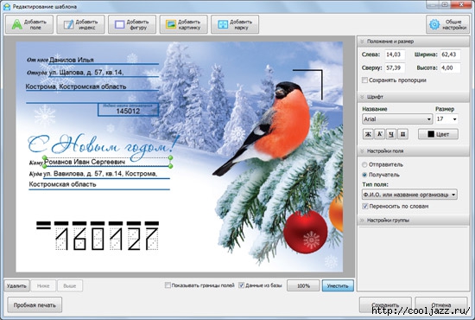
Task: Toggle bold font style Ж
Action: 368,134
